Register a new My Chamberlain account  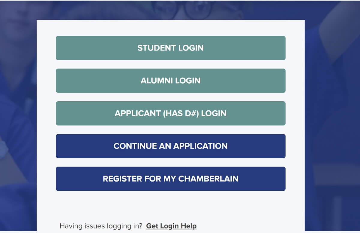point(170,179)
